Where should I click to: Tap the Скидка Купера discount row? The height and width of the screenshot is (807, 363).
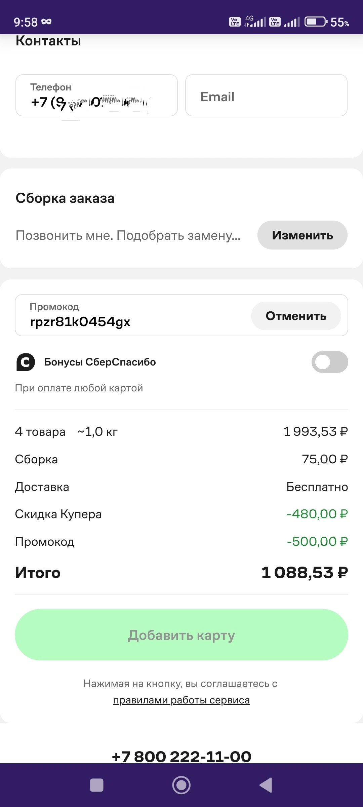[182, 514]
